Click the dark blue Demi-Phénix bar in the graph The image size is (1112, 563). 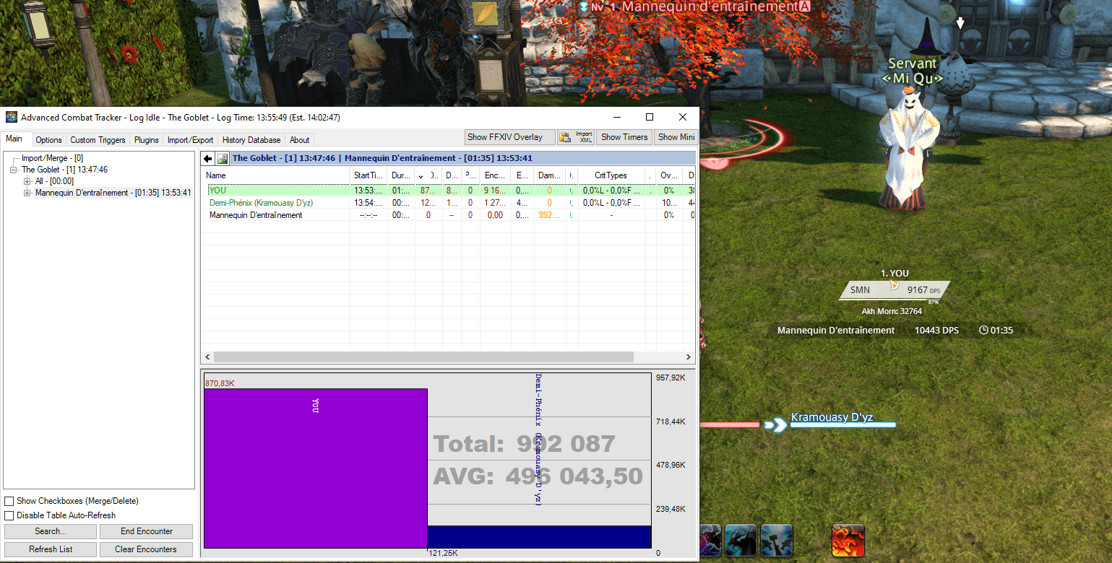click(x=539, y=537)
